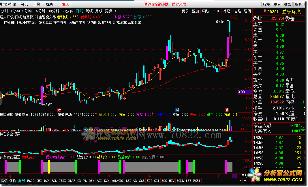The image size is (308, 187).
Task: Switch to 日线 daily chart
Action: (x=79, y=11)
